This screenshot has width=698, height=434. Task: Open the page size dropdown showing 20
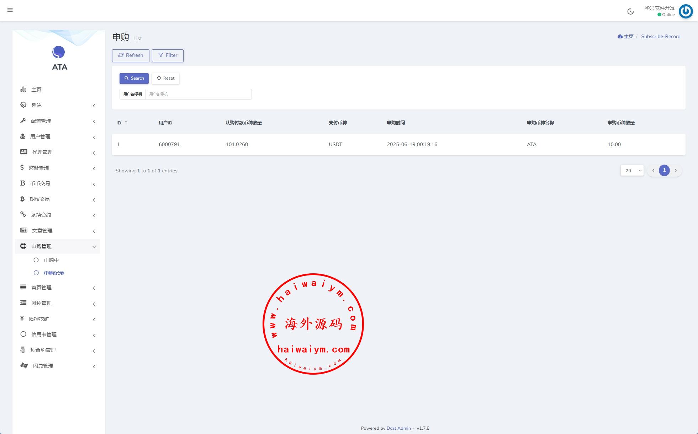pyautogui.click(x=632, y=171)
